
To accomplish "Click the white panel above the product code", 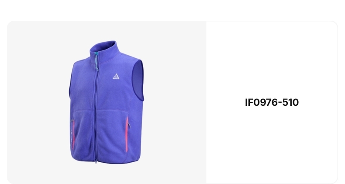I will point(272,59).
